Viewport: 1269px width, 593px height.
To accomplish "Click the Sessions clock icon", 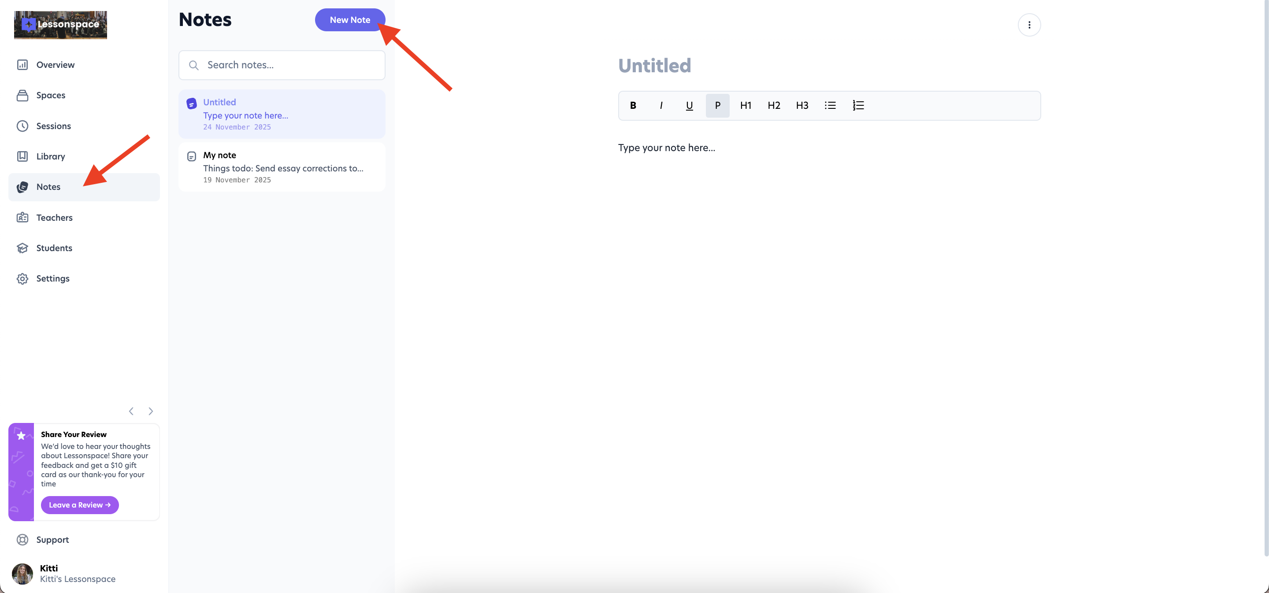I will [x=22, y=126].
